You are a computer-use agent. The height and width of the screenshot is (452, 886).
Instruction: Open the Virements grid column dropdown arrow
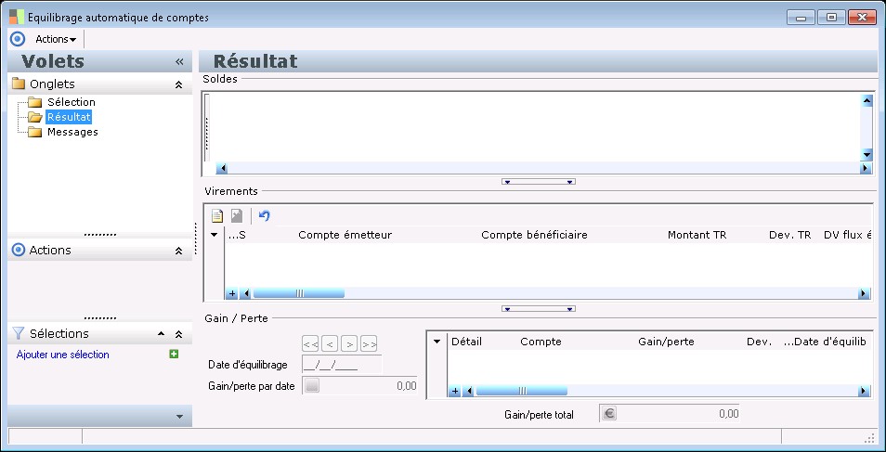(215, 235)
